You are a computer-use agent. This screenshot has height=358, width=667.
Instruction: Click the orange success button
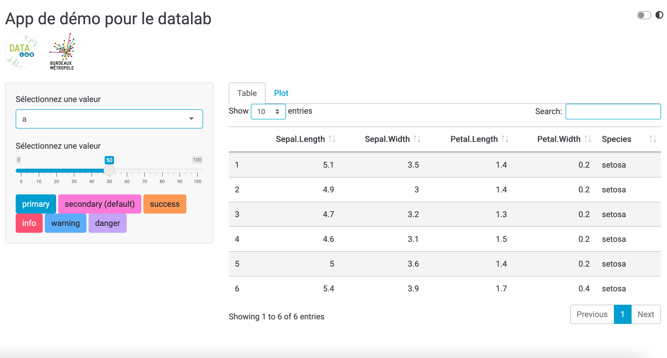point(165,204)
